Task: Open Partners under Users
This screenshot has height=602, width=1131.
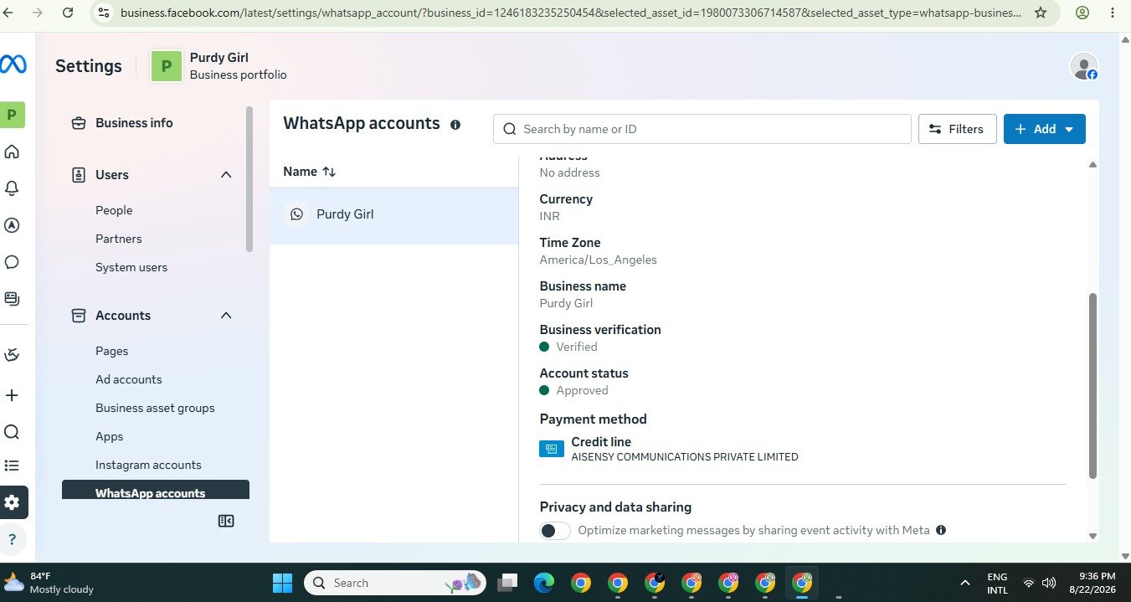Action: pos(119,239)
